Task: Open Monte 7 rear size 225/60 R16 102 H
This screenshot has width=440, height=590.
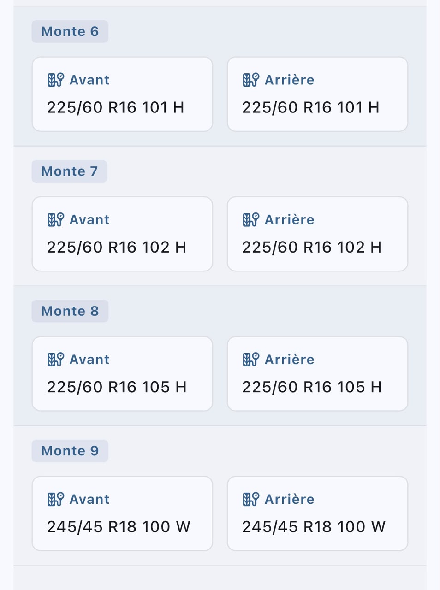Action: point(312,247)
